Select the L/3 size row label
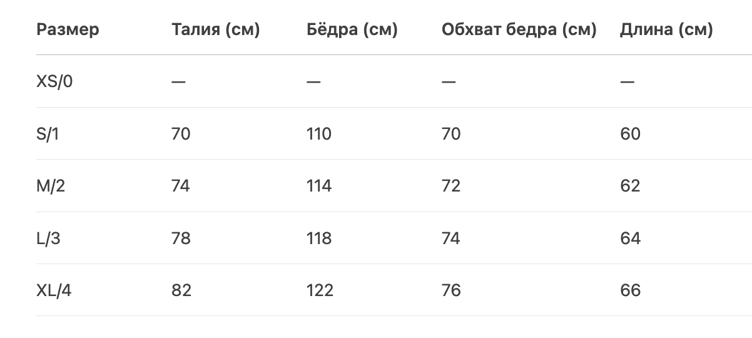The image size is (752, 338). tap(48, 238)
